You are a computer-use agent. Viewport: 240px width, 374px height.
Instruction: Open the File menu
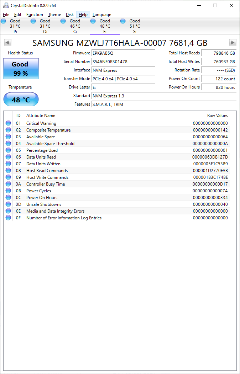(6, 15)
